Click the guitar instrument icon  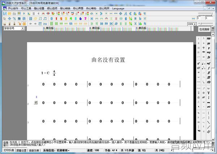point(14,23)
